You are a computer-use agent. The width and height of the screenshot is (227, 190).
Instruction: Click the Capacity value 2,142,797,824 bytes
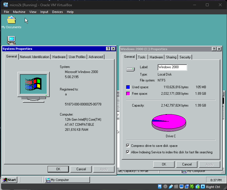pyautogui.click(x=175, y=105)
